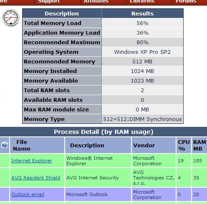Select the AVG Technologies CZ vendor cell
Viewport: 207px width, 204px height.
point(154,178)
